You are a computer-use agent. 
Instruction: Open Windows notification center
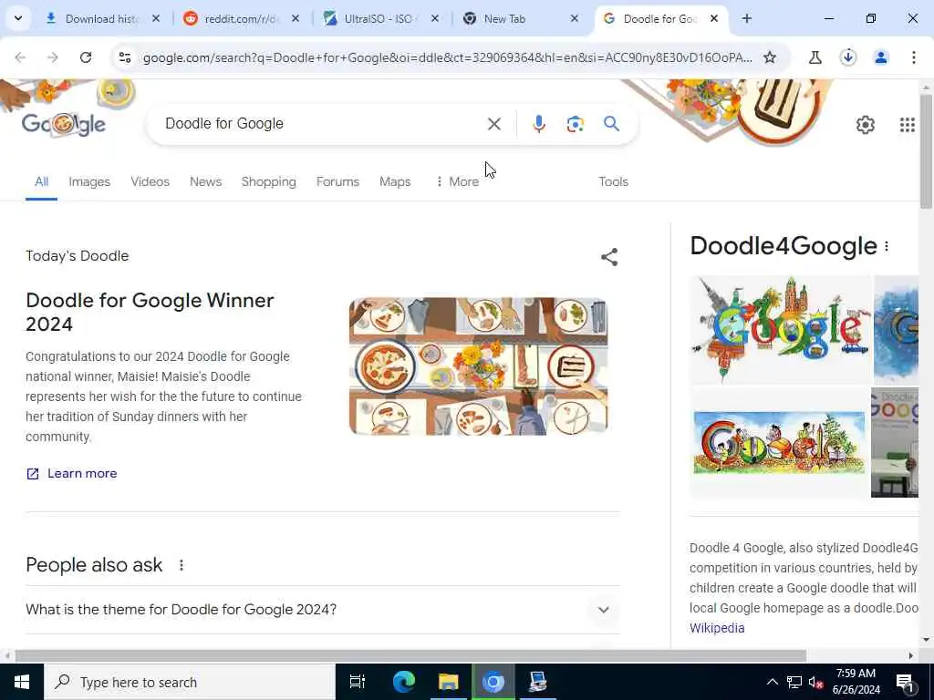(905, 682)
